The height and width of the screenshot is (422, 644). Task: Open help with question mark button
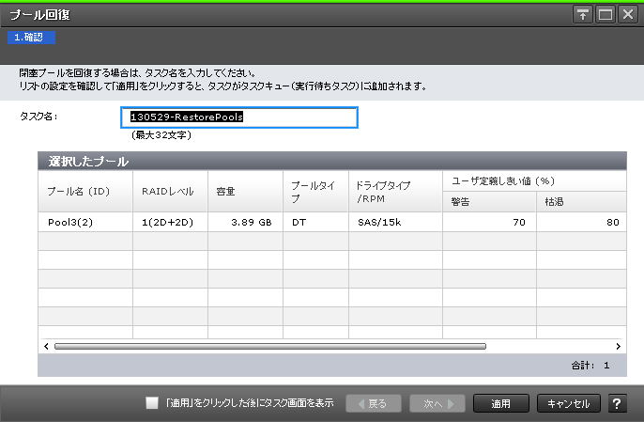[x=616, y=403]
